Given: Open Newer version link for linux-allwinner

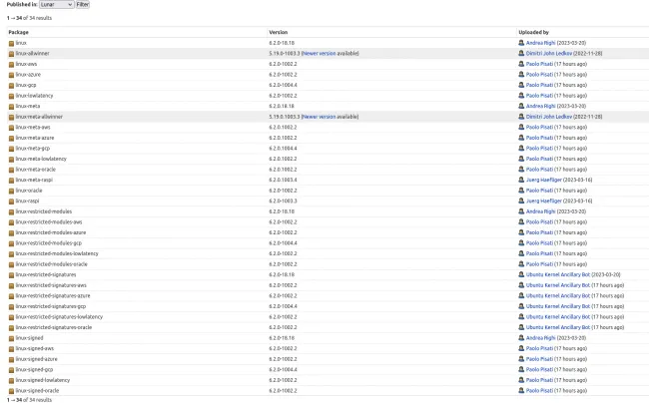Looking at the screenshot, I should (319, 53).
